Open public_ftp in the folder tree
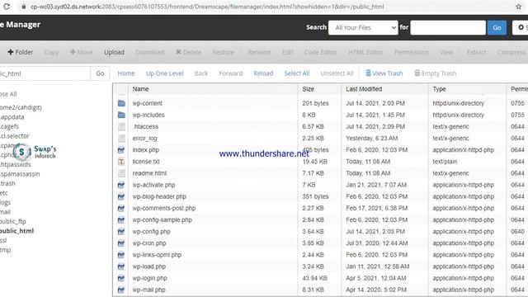This screenshot has height=297, width=528. [x=13, y=222]
